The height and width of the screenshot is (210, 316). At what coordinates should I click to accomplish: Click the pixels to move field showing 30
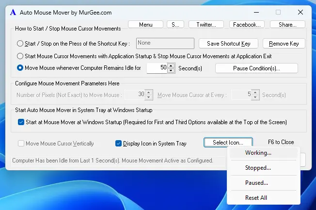tap(135, 95)
